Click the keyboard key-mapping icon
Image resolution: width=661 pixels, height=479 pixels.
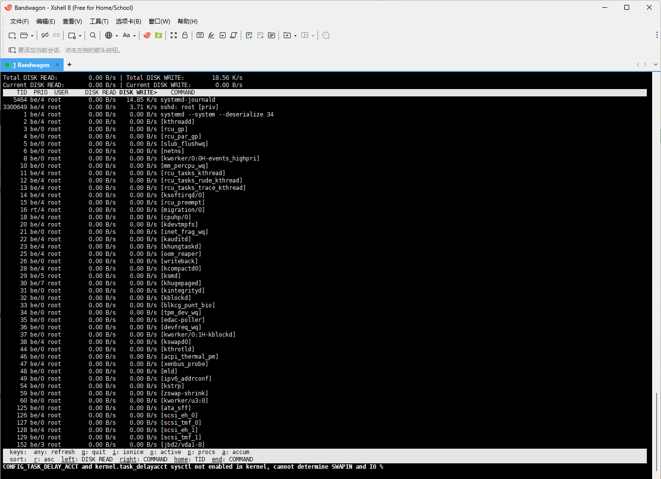200,35
